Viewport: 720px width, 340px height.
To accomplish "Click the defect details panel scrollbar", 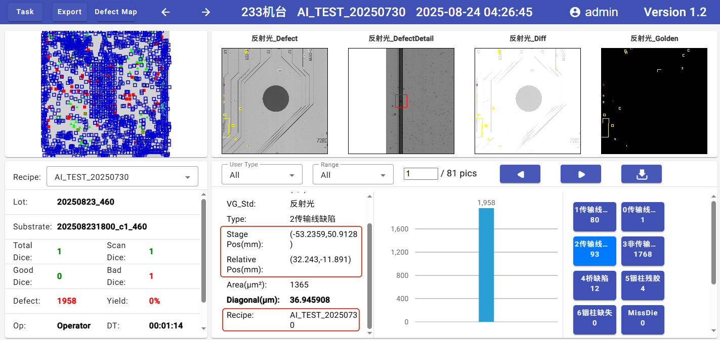I will (x=369, y=275).
